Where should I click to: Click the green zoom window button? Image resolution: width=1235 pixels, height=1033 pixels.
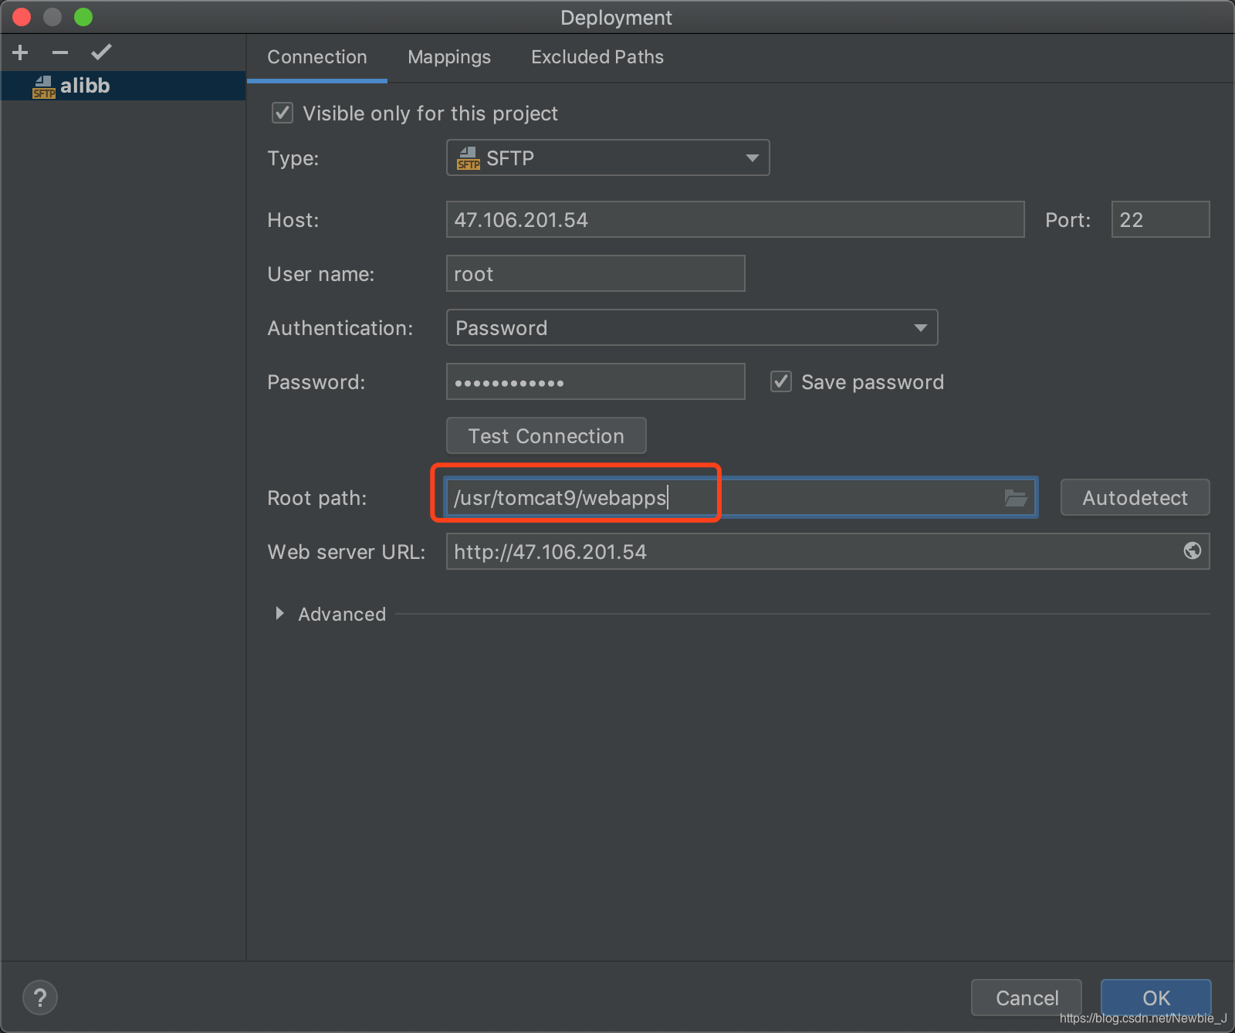point(83,17)
